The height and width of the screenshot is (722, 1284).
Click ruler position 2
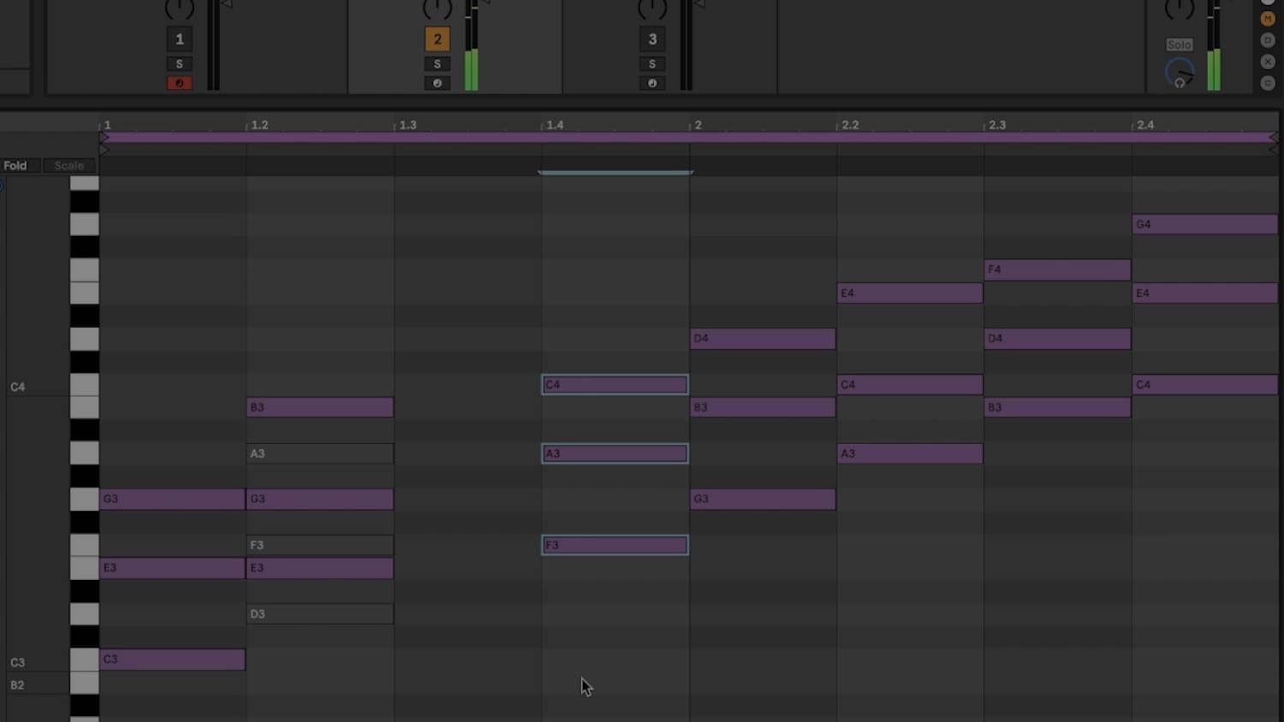[698, 125]
